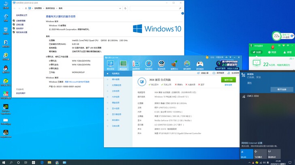The height and width of the screenshot is (165, 295).
Task: Click the disconnect button for connected Wi-Fi
Action: click(282, 89)
